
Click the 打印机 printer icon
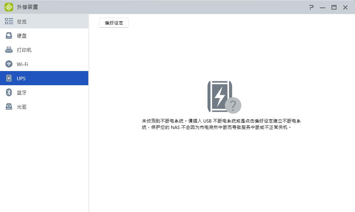(9, 50)
